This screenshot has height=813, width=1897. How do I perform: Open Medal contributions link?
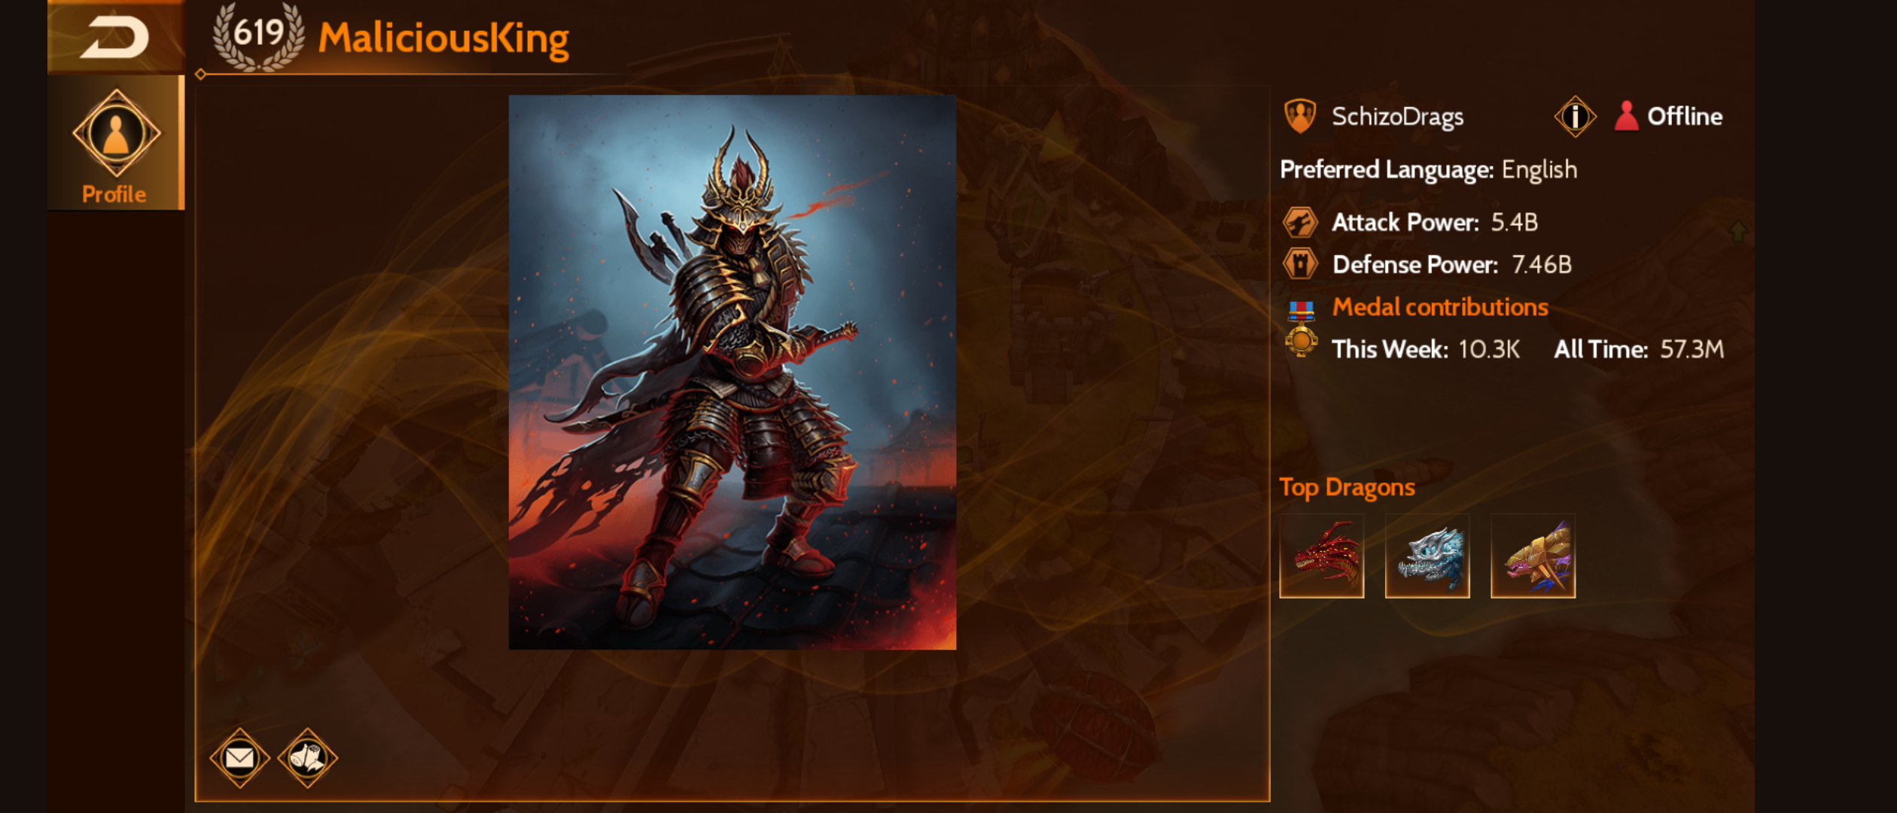1440,307
